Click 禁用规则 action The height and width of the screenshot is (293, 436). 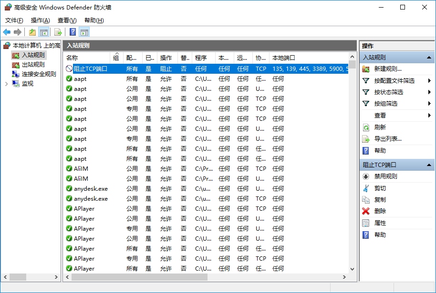[385, 176]
